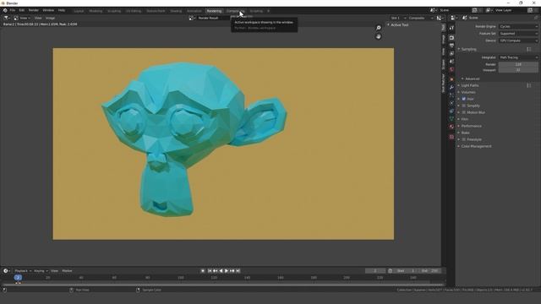Open the Device GPU Compute dropdown
This screenshot has width=541, height=304.
[x=518, y=41]
